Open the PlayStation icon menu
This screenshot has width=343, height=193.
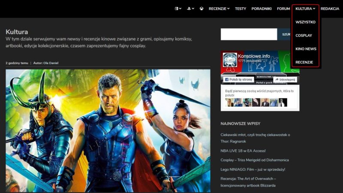click(189, 9)
